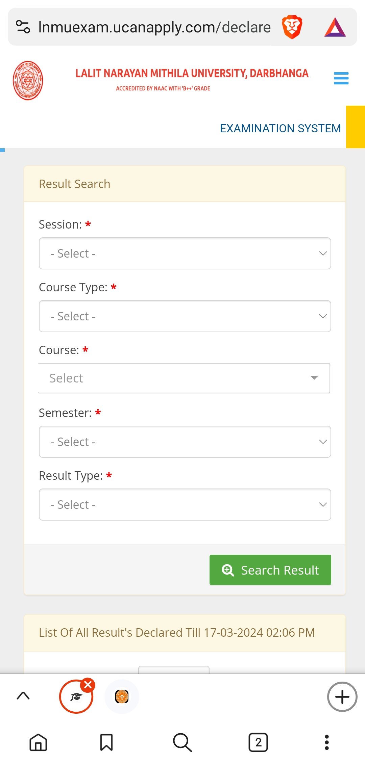Expand tab bar with up chevron
This screenshot has height=765, width=365.
[23, 696]
